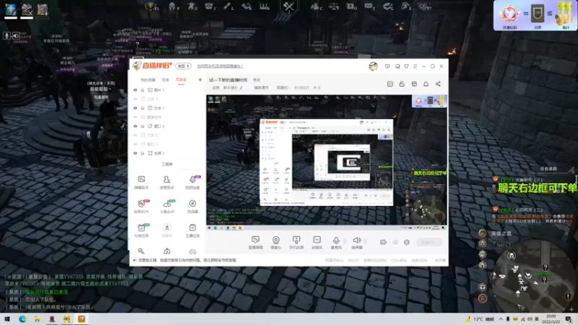Image resolution: width=578 pixels, height=325 pixels.
Task: Toggle the eye preview icon beside settings gear
Action: [394, 242]
